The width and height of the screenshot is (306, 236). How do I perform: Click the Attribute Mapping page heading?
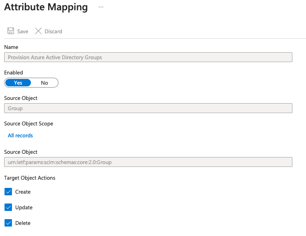pos(46,7)
